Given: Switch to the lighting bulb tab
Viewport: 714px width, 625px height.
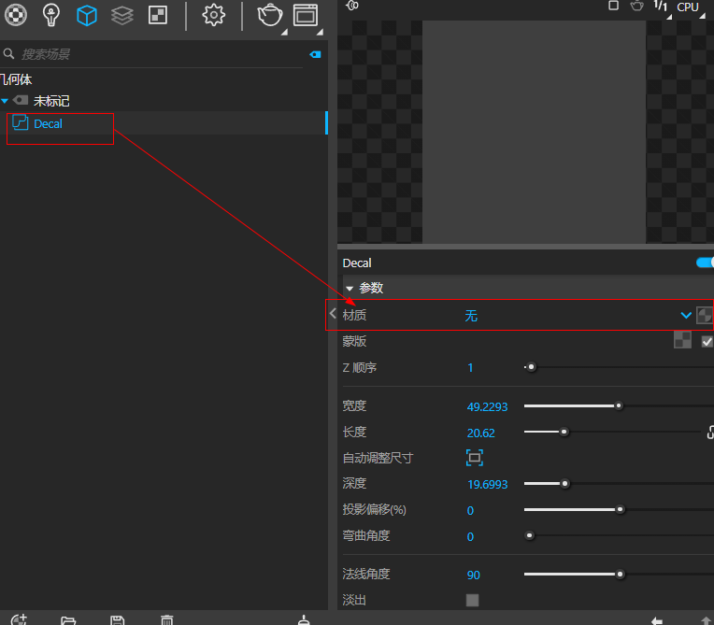Looking at the screenshot, I should click(52, 15).
